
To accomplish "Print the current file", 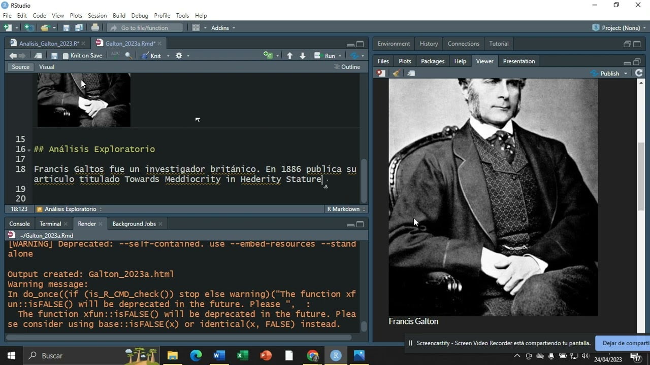I will [x=95, y=28].
